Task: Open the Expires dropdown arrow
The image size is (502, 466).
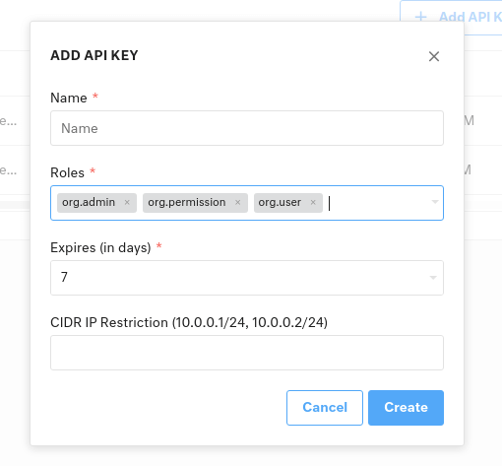Action: point(433,278)
